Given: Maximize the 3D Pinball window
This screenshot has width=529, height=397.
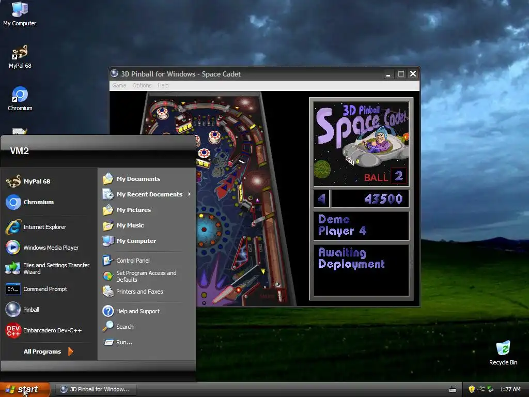Looking at the screenshot, I should click(x=401, y=74).
